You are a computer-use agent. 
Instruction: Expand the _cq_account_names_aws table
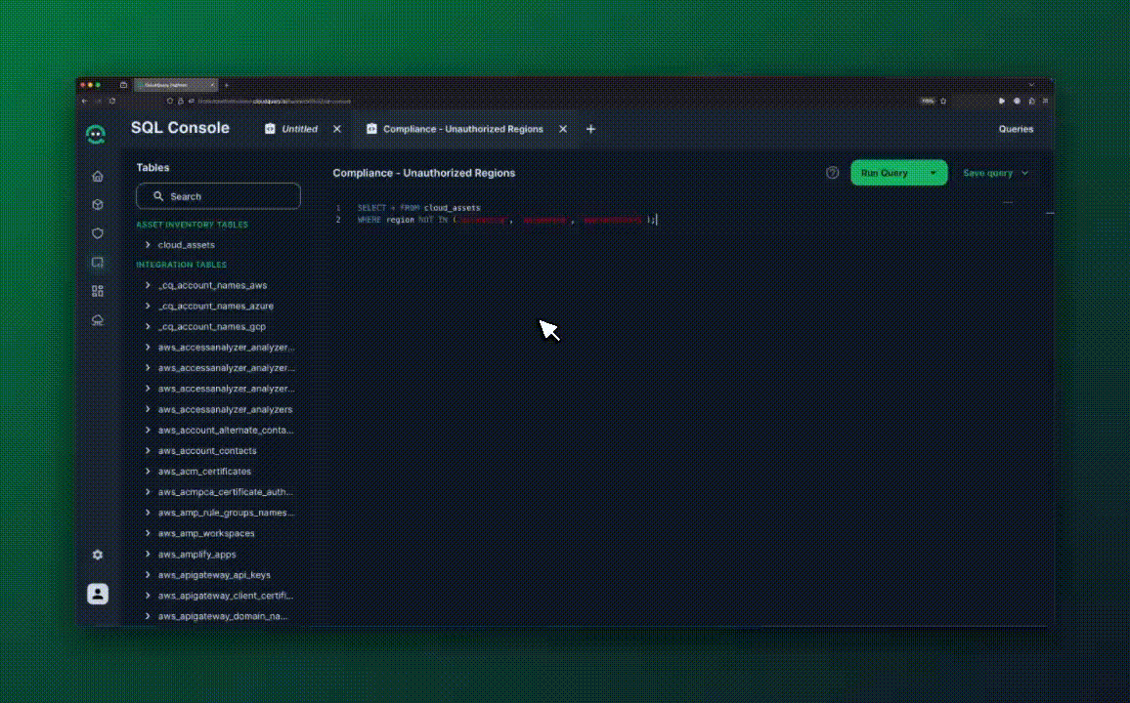pos(148,285)
